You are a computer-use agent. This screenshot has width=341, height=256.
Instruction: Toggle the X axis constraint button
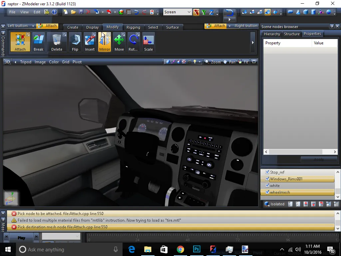196,12
